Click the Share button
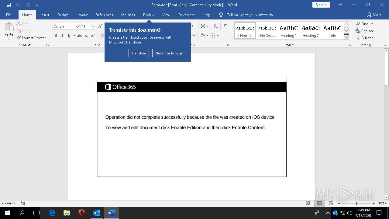 click(x=374, y=15)
